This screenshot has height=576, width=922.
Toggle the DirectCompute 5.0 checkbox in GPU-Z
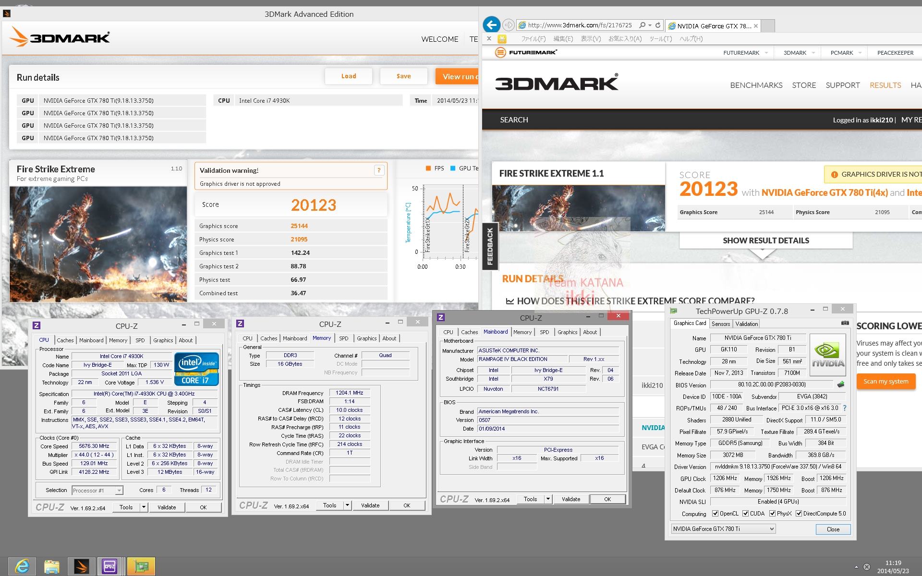(x=799, y=514)
